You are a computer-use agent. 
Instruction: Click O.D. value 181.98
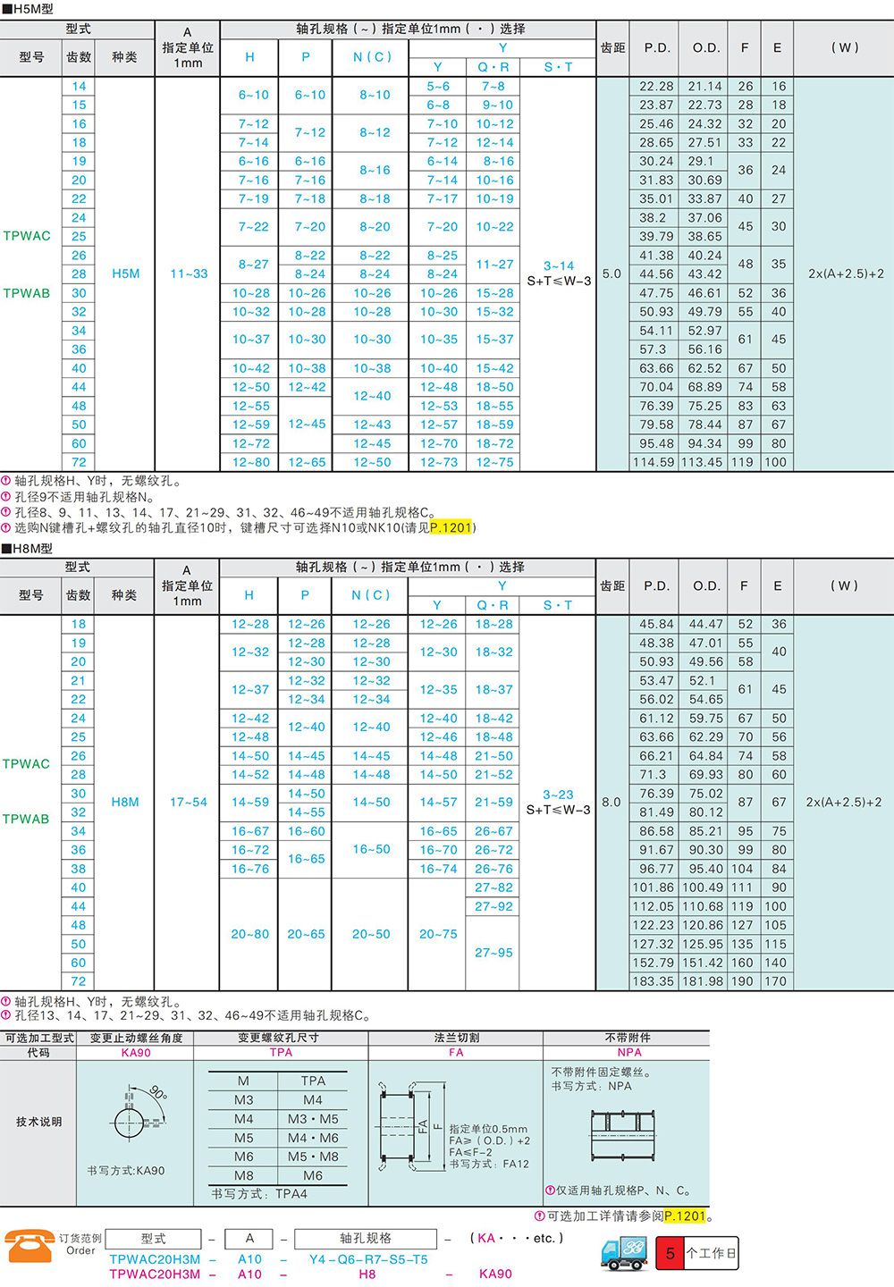pyautogui.click(x=703, y=981)
